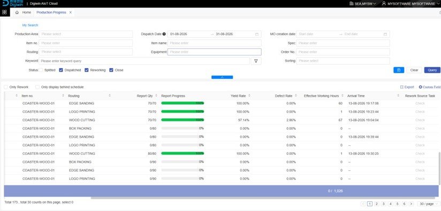Image resolution: width=441 pixels, height=211 pixels.
Task: Focus the Equipment input field
Action: click(x=214, y=52)
